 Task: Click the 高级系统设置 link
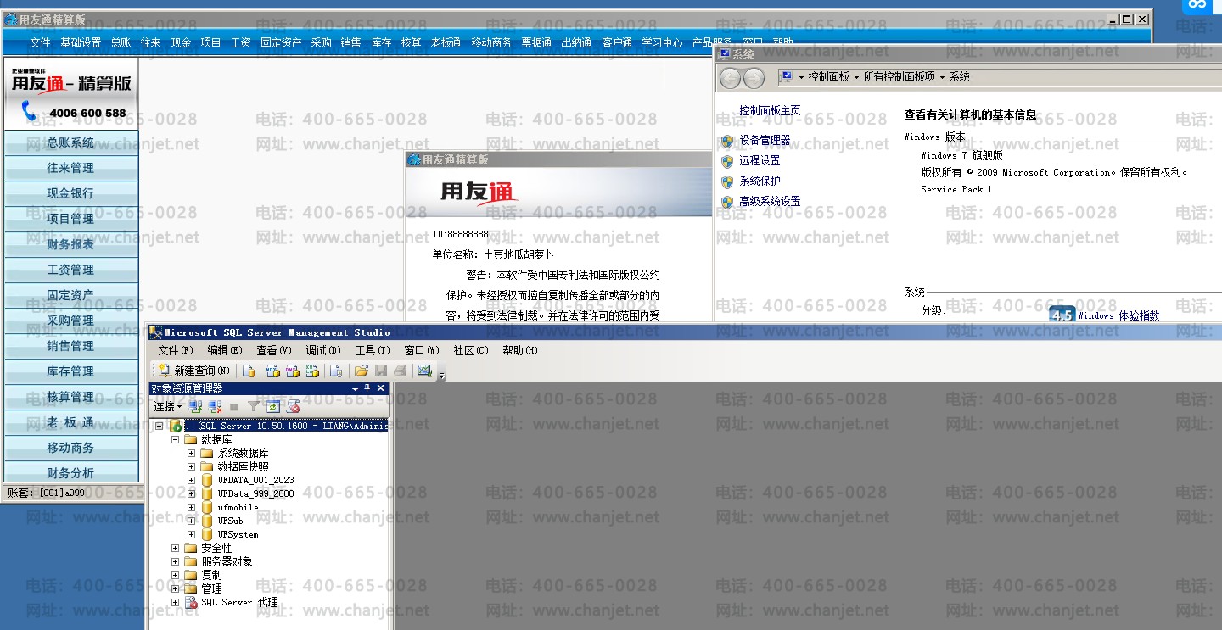(x=770, y=202)
